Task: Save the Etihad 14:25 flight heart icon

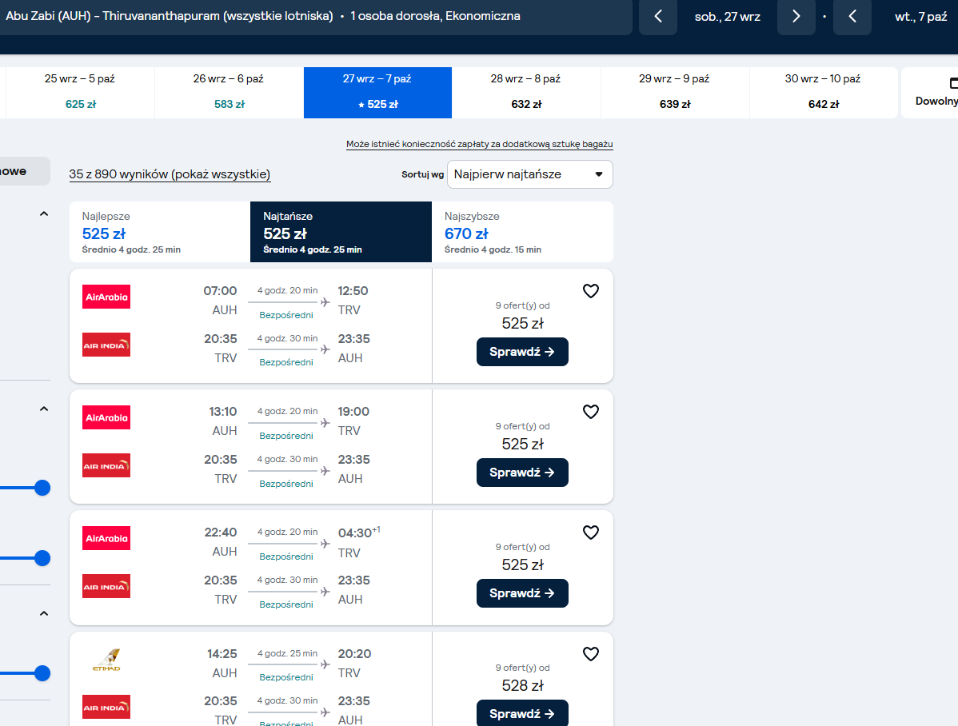Action: tap(590, 654)
